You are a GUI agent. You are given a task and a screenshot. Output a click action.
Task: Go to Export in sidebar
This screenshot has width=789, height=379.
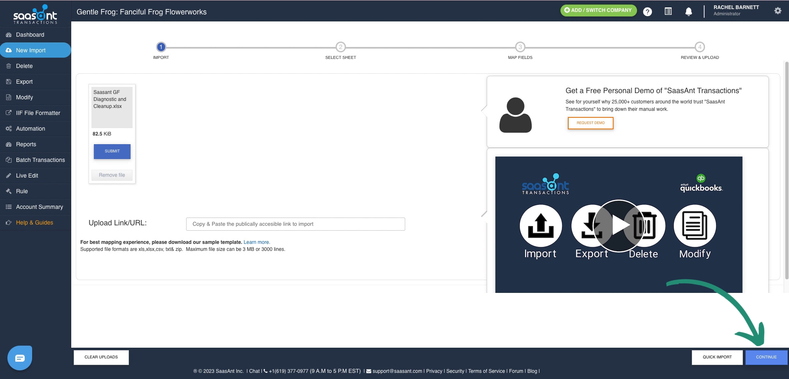click(35, 82)
